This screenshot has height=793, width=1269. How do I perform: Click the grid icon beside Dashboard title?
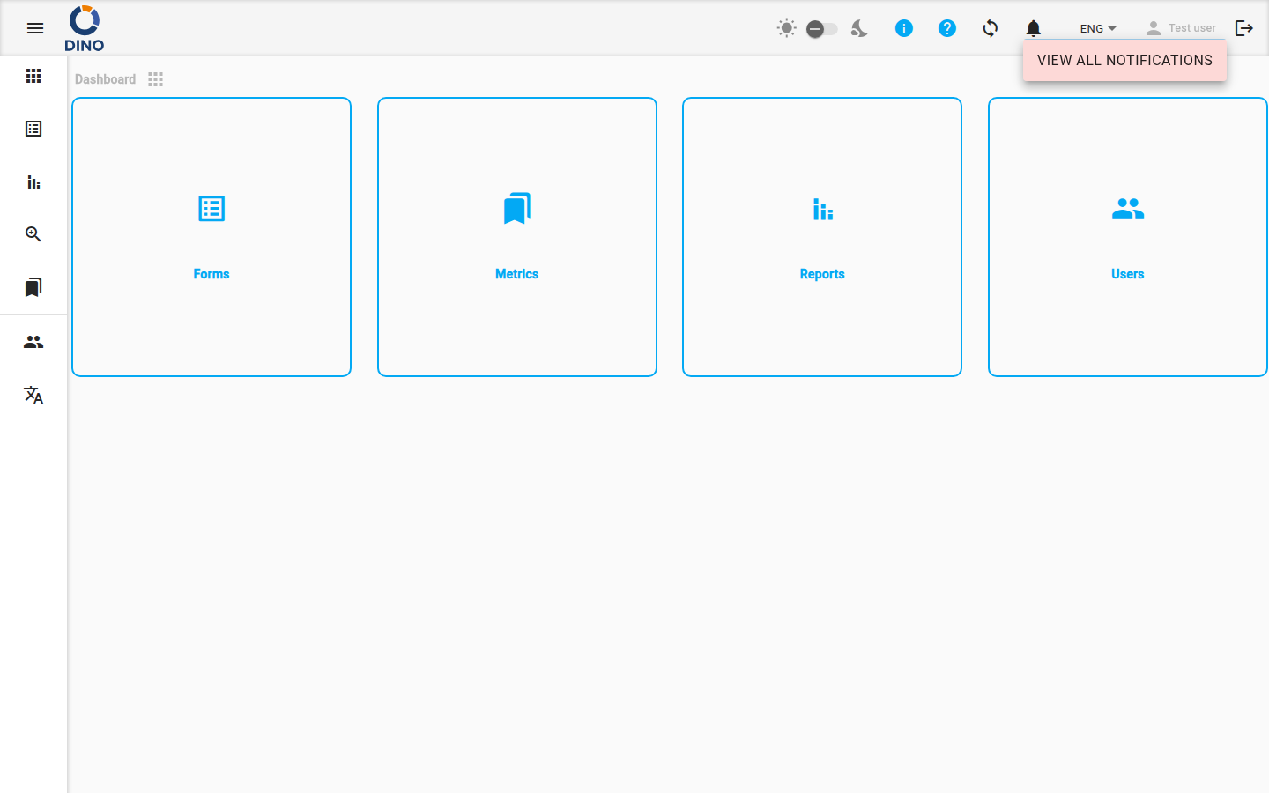pos(156,79)
